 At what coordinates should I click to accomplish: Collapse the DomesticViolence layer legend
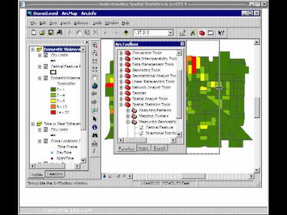pyautogui.click(x=39, y=78)
